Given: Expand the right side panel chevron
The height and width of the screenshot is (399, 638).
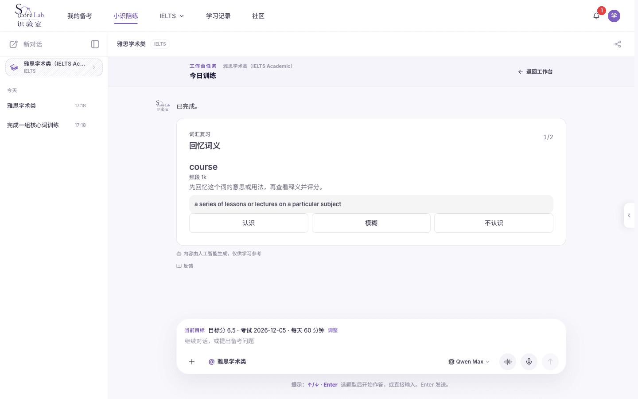Looking at the screenshot, I should tap(629, 215).
